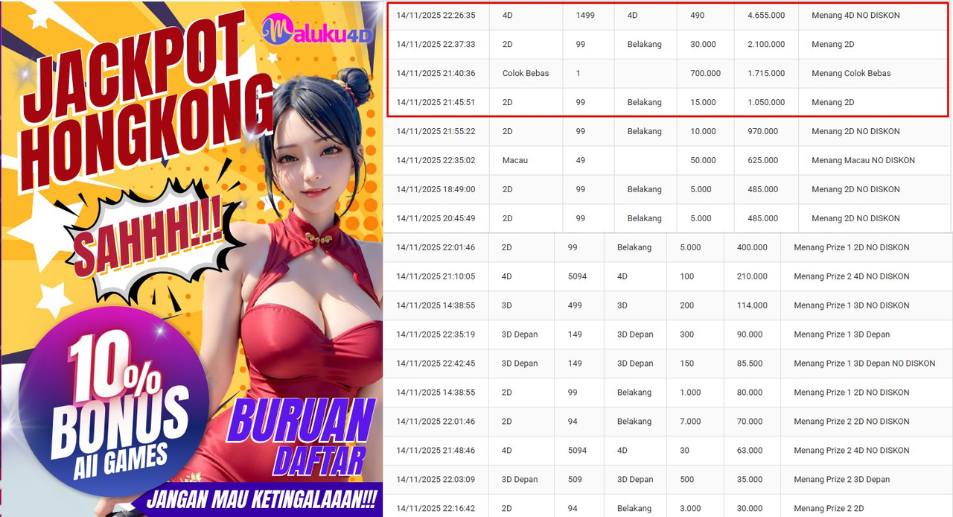Image resolution: width=953 pixels, height=517 pixels.
Task: Click the bet value 700.000
Action: coord(705,73)
